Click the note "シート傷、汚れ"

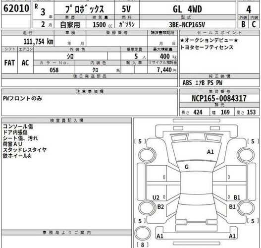pyautogui.click(x=20, y=138)
